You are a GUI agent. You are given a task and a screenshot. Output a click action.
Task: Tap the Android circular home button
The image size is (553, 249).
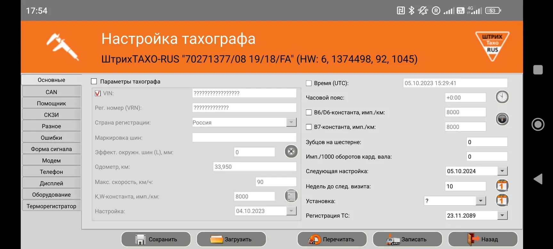click(x=538, y=124)
